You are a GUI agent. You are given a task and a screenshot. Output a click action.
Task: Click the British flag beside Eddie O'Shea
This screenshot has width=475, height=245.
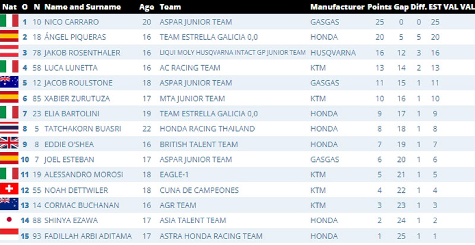9,144
